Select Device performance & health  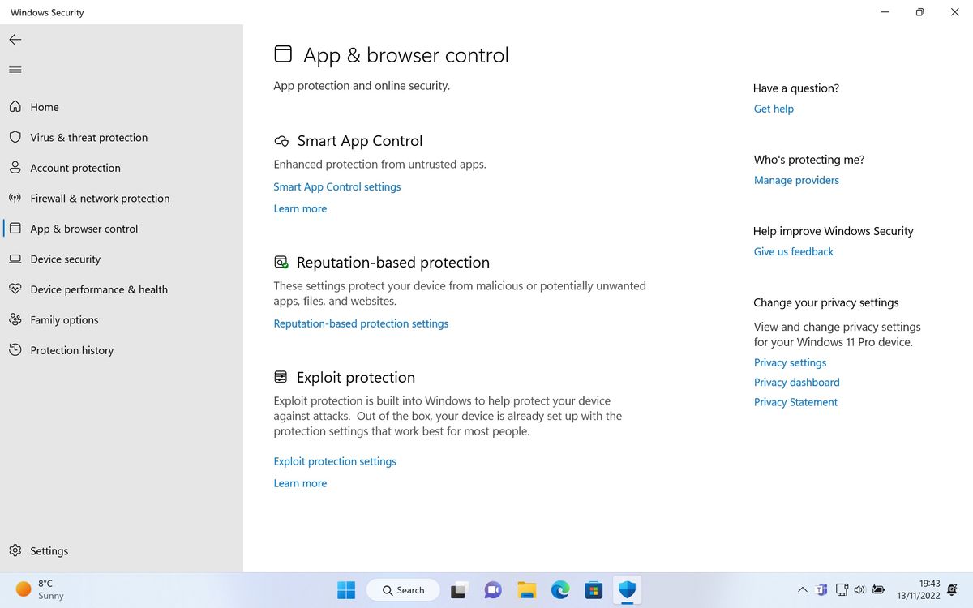(x=99, y=289)
